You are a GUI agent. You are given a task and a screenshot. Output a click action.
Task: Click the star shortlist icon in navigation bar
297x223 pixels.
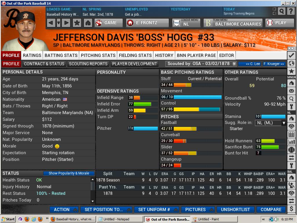coord(77,23)
